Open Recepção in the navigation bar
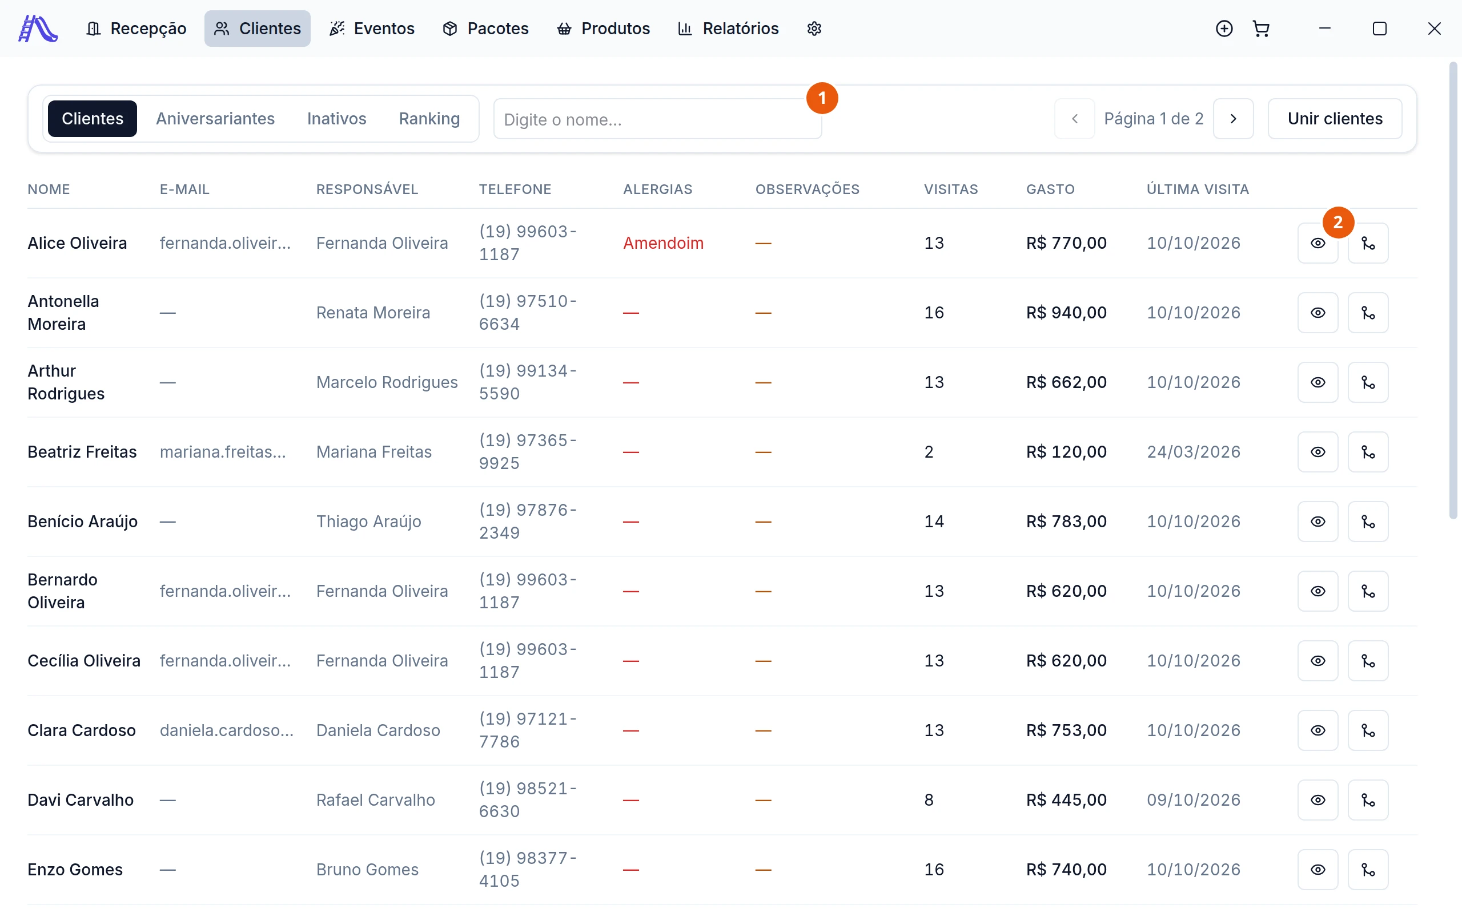This screenshot has width=1462, height=913. pyautogui.click(x=136, y=29)
